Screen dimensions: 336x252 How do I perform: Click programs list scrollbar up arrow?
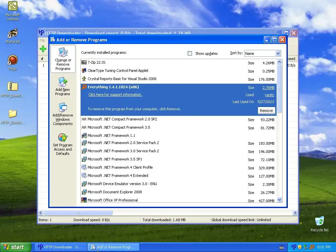(x=280, y=62)
